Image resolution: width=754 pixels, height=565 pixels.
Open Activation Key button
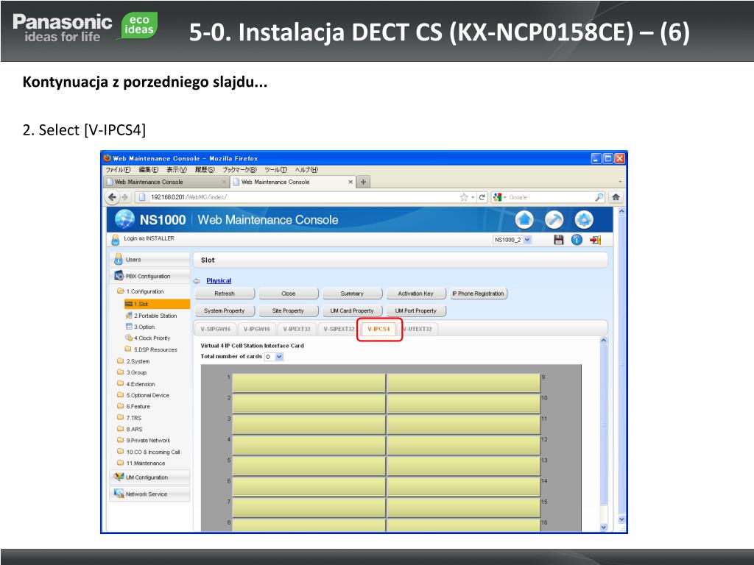[x=416, y=294]
